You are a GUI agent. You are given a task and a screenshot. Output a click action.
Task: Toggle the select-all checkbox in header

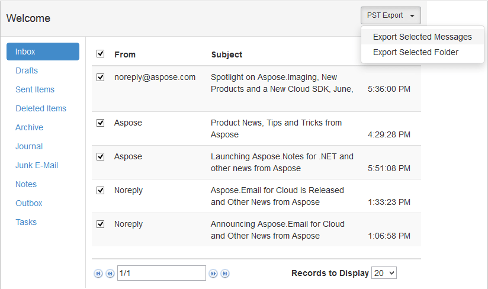(100, 54)
